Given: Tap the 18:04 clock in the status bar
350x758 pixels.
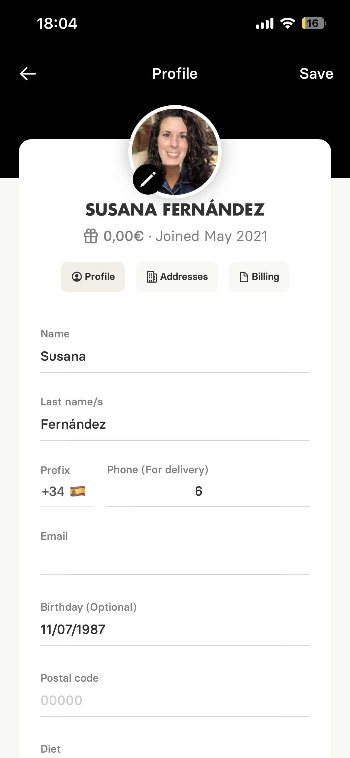Looking at the screenshot, I should [57, 23].
